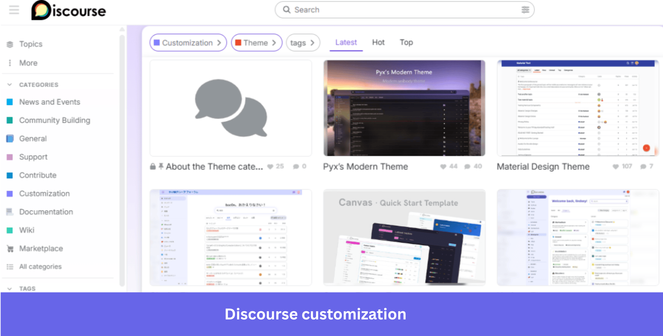The height and width of the screenshot is (336, 663).
Task: Click the Discourse logo
Action: [x=69, y=10]
